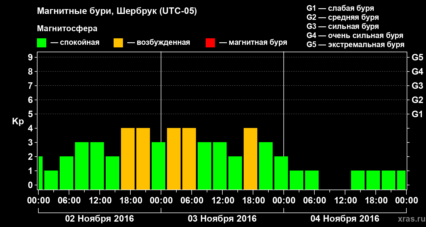This screenshot has height=227, width=426.
Task: Select the Kp 1 bar covering 06:00 on 04 Ноября
Action: click(312, 180)
